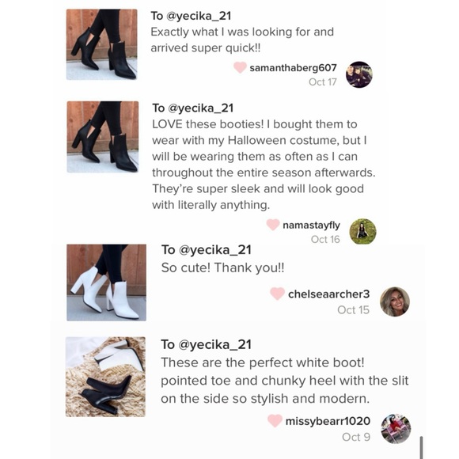Open second black booties product photo
Screen dimensions: 459x459
(103, 137)
